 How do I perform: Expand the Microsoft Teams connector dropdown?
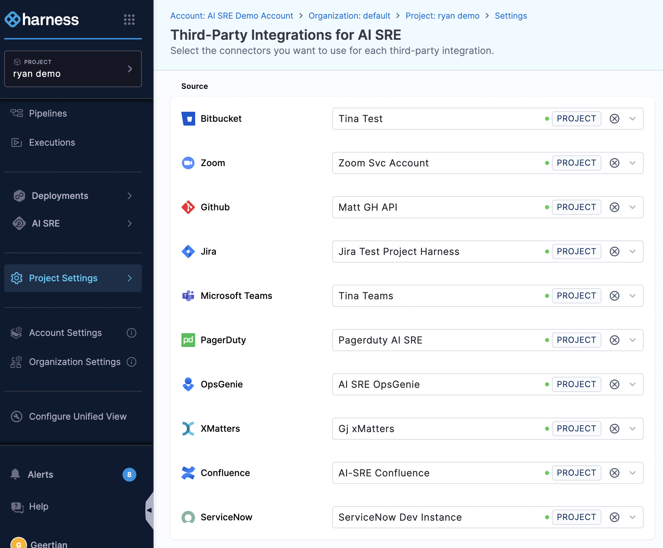click(633, 296)
